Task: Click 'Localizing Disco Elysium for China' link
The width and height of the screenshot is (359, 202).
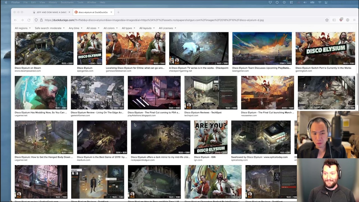Action: [135, 68]
